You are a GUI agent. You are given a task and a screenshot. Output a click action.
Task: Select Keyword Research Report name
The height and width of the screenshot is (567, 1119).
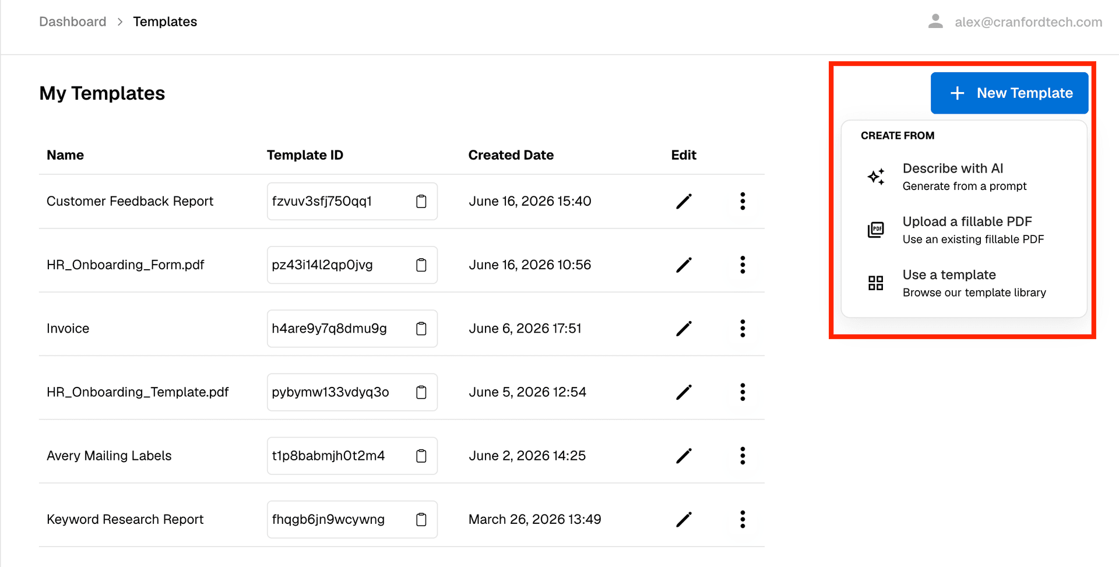pos(125,519)
